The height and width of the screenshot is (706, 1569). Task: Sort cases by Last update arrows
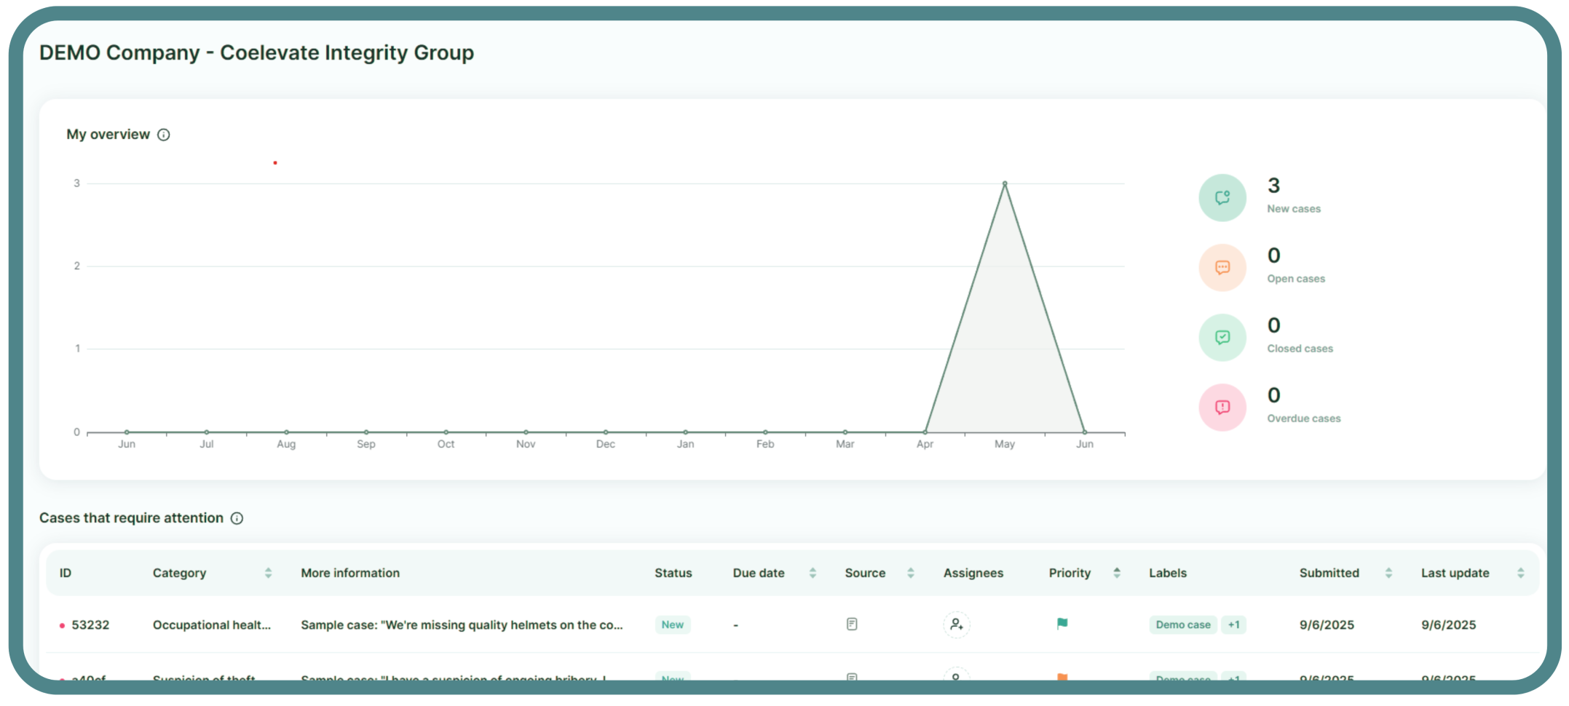(1520, 574)
